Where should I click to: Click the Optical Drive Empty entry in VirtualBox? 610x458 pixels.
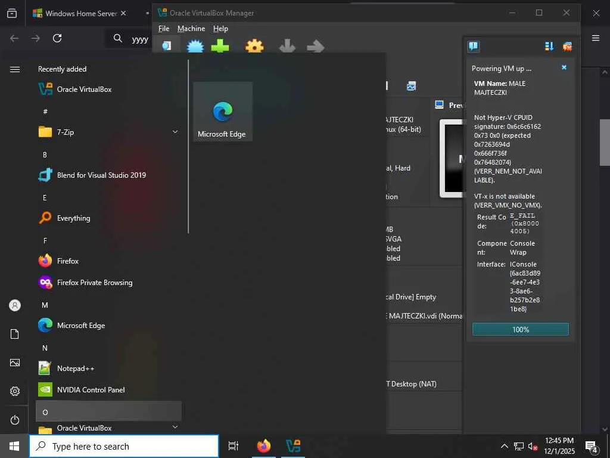[x=411, y=297]
